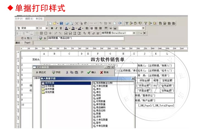Align text left
This screenshot has width=206, height=129.
[x=87, y=28]
